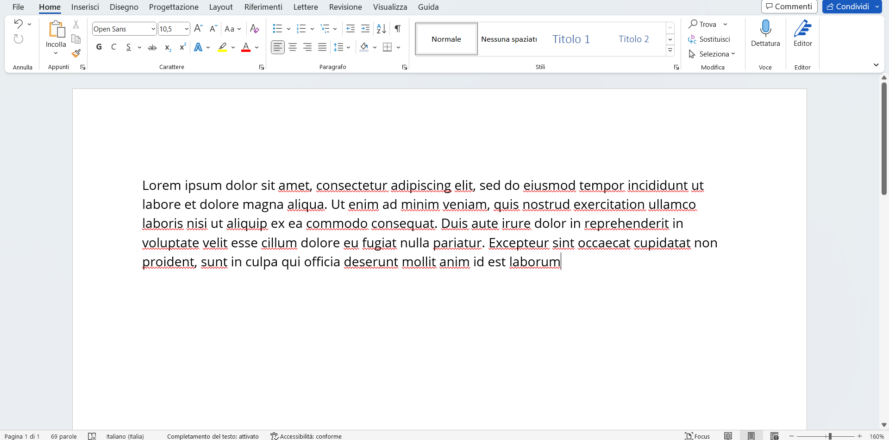Toggle superscript formatting

(x=182, y=47)
